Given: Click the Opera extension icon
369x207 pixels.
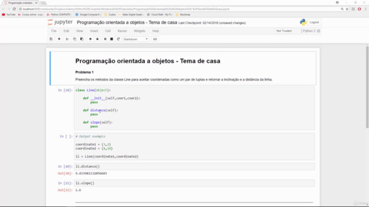Looking at the screenshot, I should tap(359, 9).
